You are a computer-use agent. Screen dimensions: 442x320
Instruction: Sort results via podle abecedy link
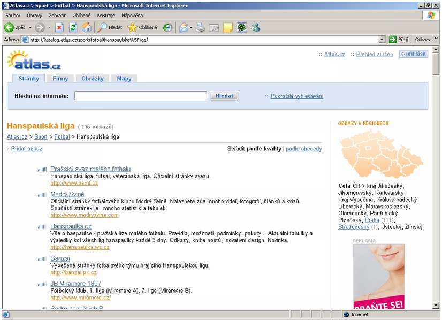click(x=304, y=149)
